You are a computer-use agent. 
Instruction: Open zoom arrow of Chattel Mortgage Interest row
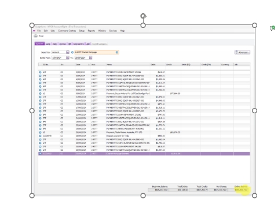coord(40,154)
